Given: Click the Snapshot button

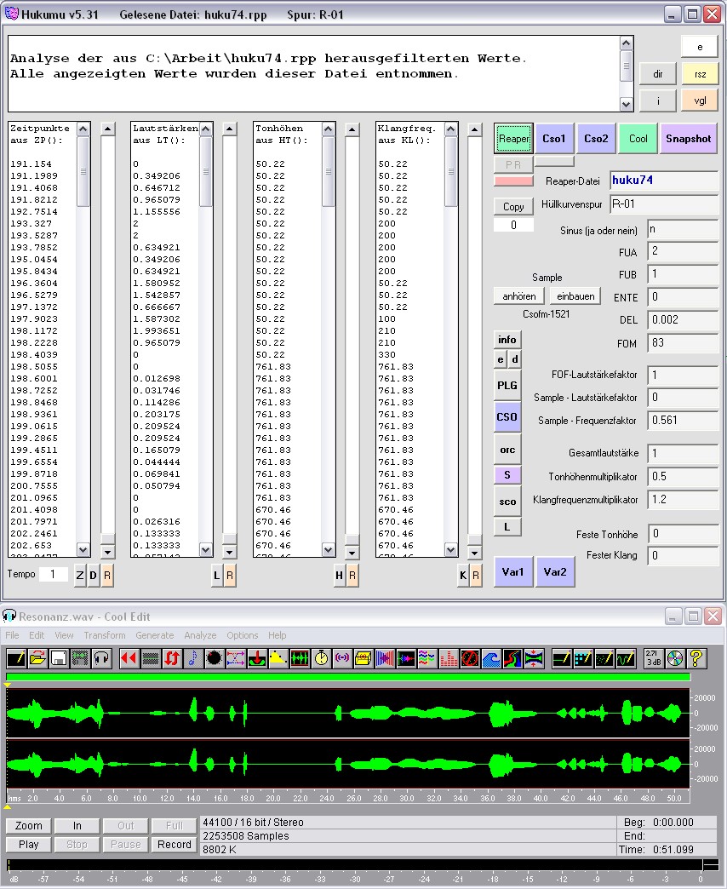Looking at the screenshot, I should coord(688,138).
